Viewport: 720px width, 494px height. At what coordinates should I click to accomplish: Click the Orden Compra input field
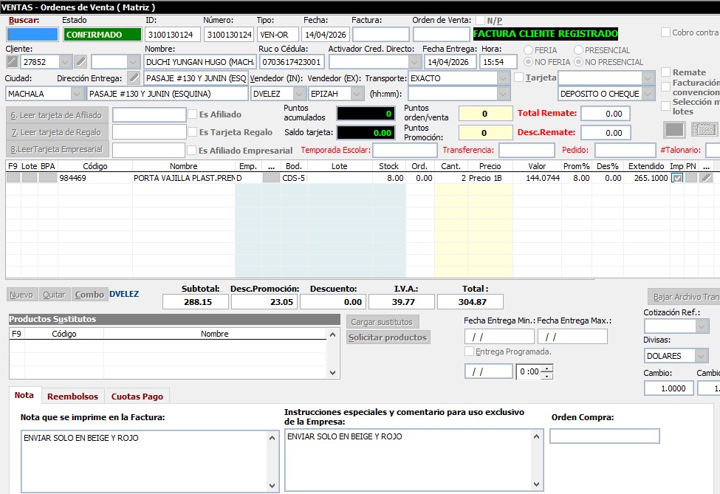coord(604,436)
